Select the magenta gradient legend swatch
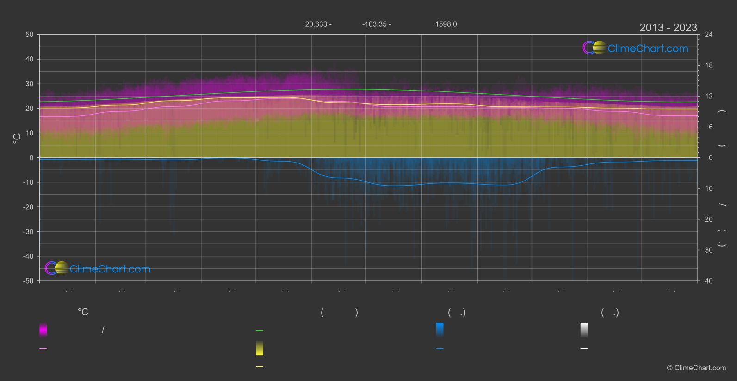The image size is (737, 381). pyautogui.click(x=43, y=330)
